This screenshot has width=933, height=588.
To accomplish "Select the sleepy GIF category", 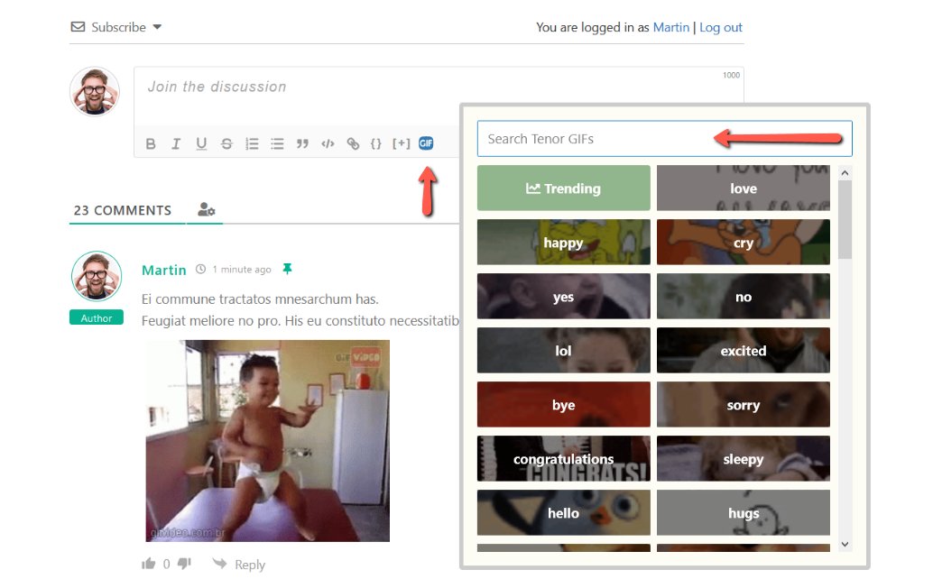I will pyautogui.click(x=744, y=458).
